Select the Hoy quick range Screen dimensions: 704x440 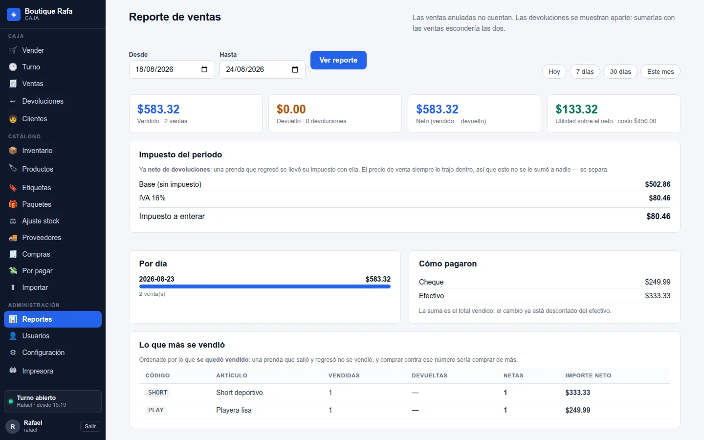[554, 71]
